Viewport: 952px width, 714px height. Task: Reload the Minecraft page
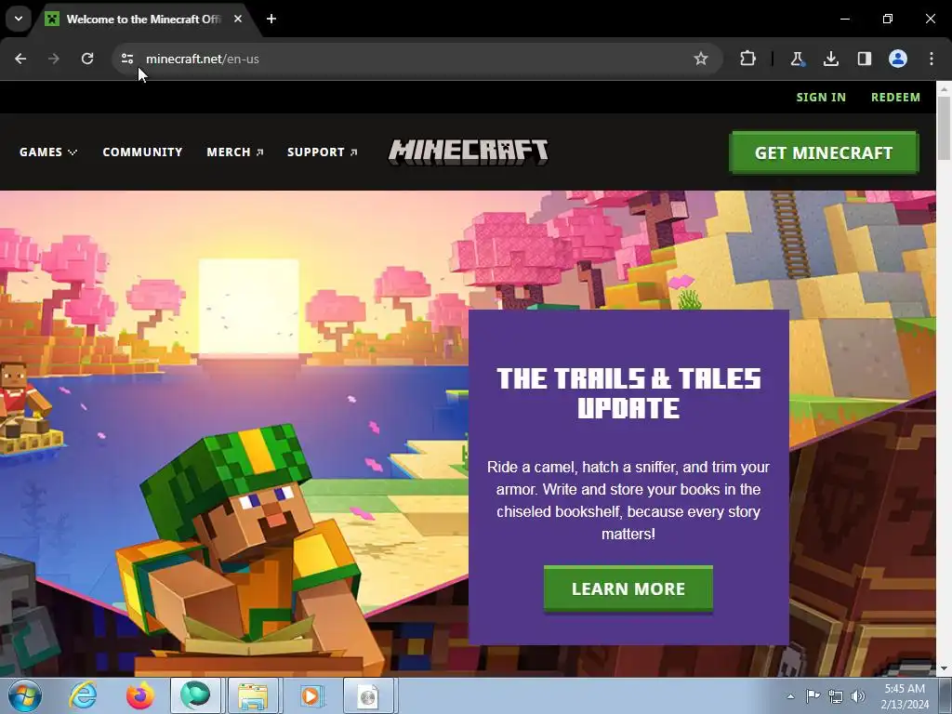point(87,59)
